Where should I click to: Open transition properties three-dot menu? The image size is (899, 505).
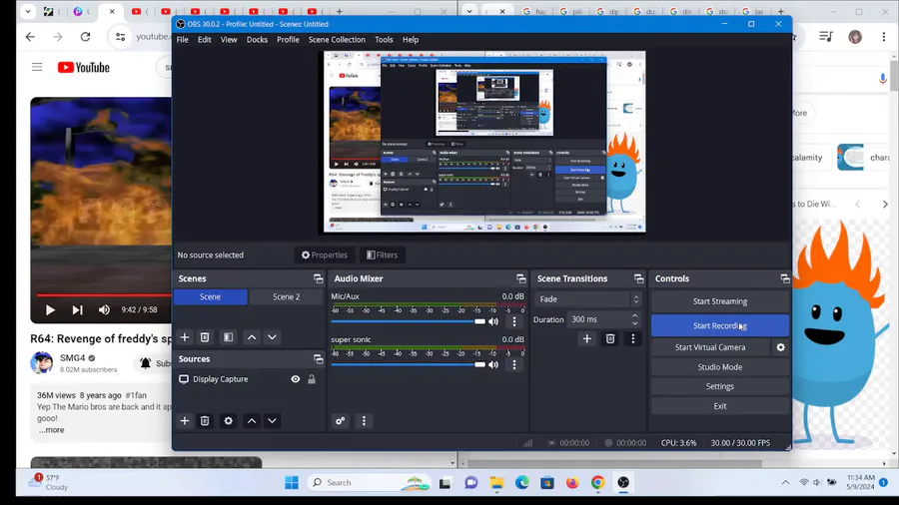pyautogui.click(x=633, y=338)
